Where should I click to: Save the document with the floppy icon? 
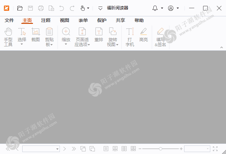(x=30, y=8)
